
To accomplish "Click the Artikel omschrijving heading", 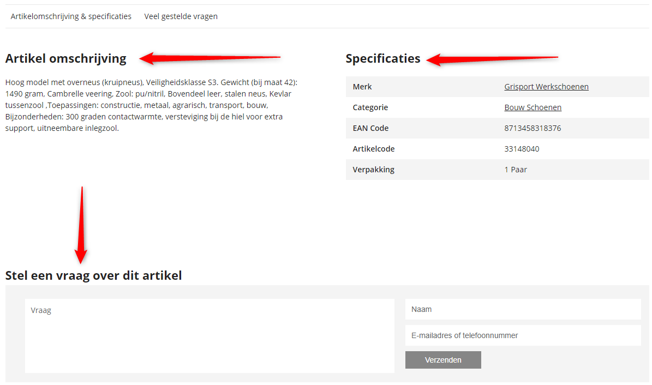I will (x=65, y=59).
